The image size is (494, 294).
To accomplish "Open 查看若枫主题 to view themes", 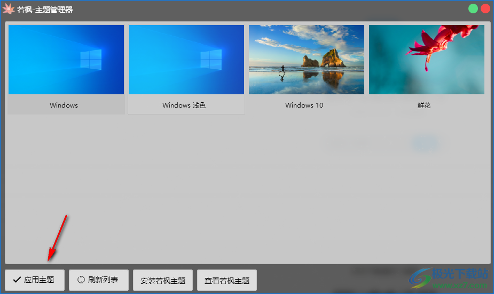I will coord(226,280).
